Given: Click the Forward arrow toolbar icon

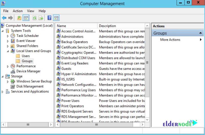Looking at the screenshot, I should (11, 18).
